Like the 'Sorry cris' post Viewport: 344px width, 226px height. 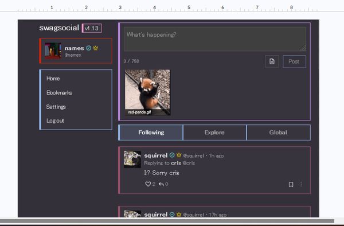(x=148, y=184)
